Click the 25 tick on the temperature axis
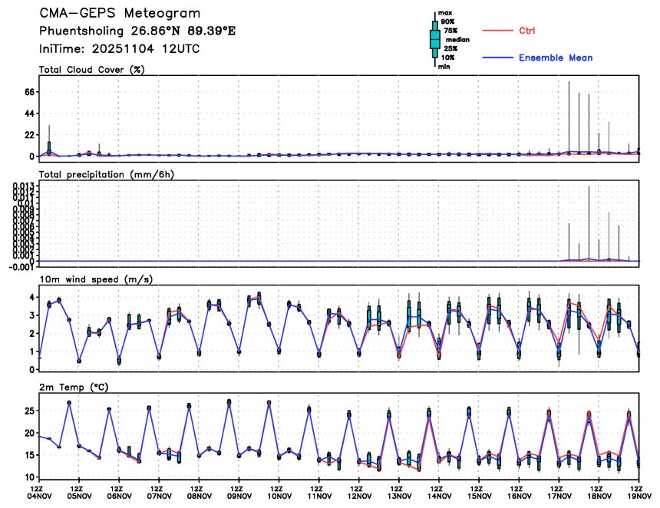Screen dimensions: 660x508 31,411
